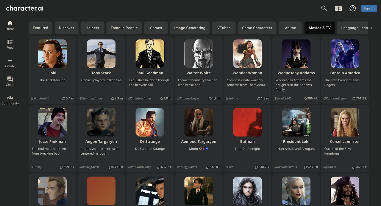Click the Wednesday Addams avatar
Image resolution: width=381 pixels, height=206 pixels.
296,54
